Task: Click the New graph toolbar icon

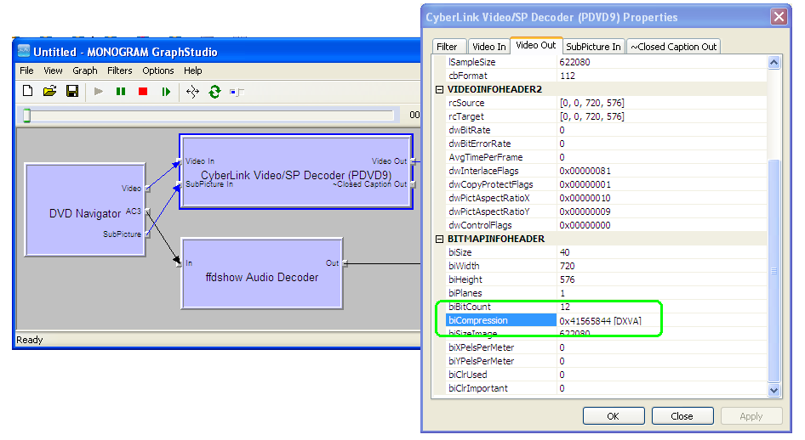Action: (28, 91)
